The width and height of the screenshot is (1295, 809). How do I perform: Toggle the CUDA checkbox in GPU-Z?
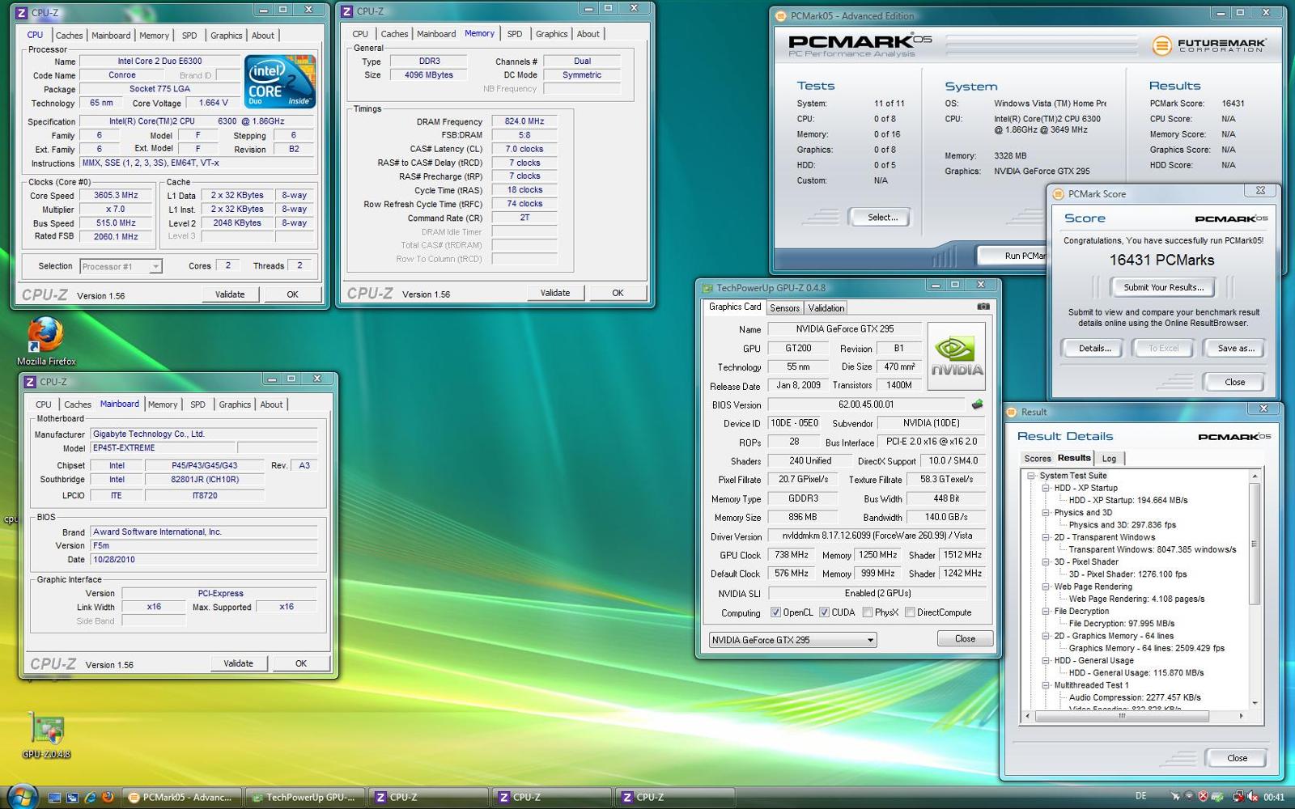pyautogui.click(x=824, y=612)
